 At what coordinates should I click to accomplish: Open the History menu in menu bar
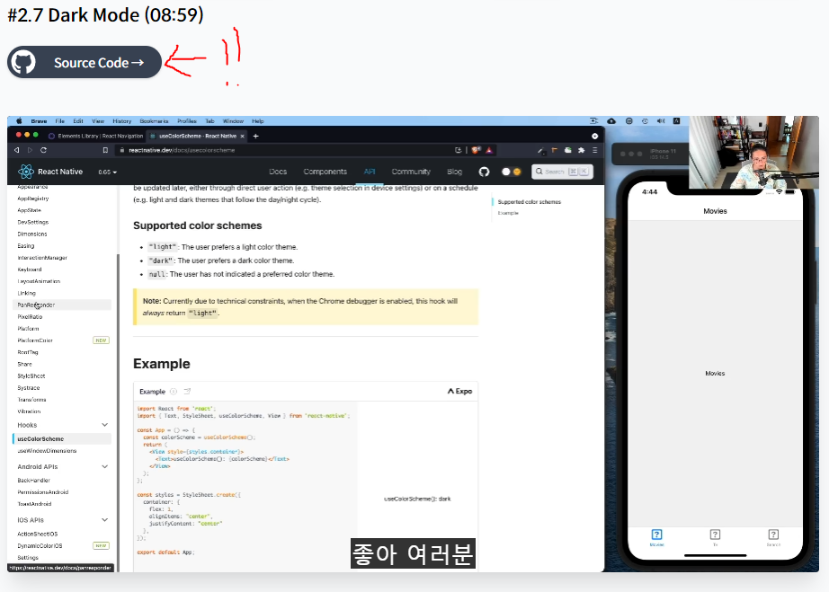click(121, 121)
